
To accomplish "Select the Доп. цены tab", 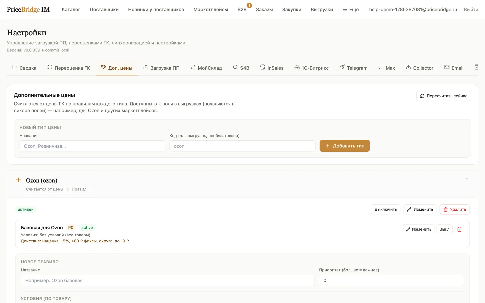I will [116, 68].
